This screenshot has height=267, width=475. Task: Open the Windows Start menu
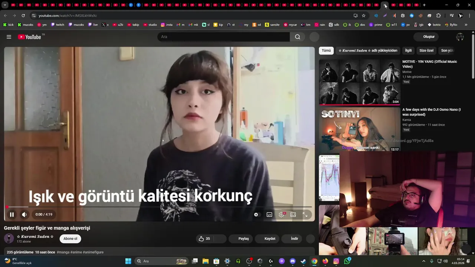[128, 261]
